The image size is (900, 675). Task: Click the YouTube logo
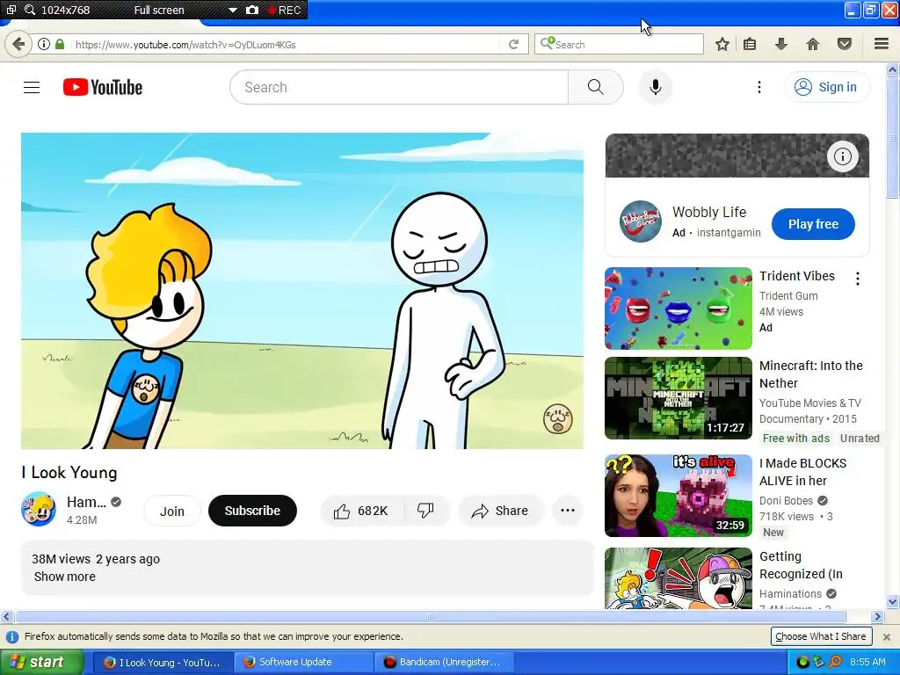(103, 87)
